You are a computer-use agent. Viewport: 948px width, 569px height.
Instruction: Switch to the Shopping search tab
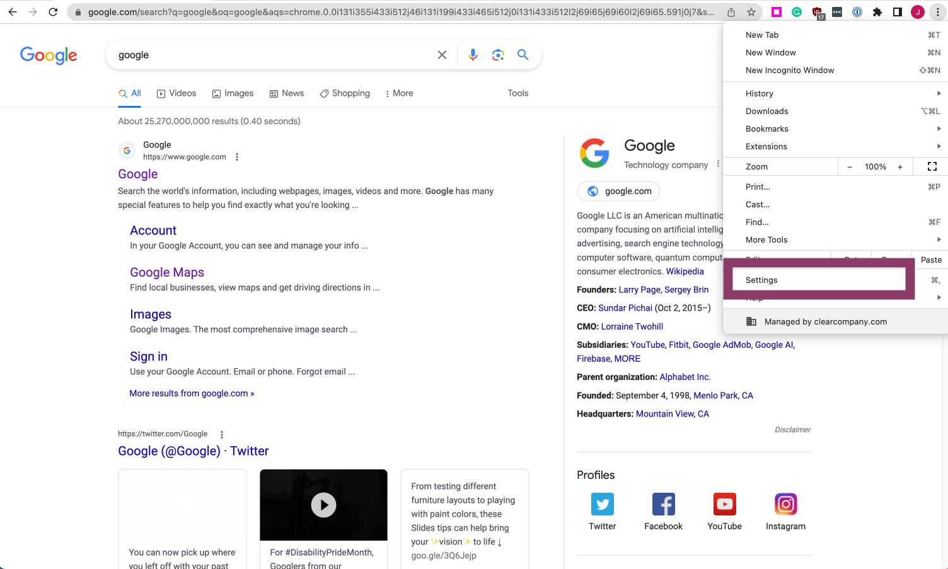click(x=345, y=93)
